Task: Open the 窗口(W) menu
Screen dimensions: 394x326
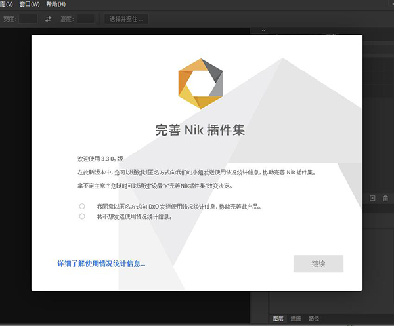Action: (30, 5)
